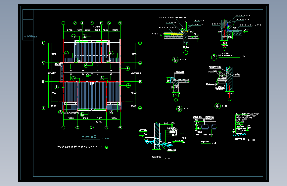Select the bottom overall dimension 13760
Screen dimensions: 287x186
pyautogui.click(x=99, y=122)
